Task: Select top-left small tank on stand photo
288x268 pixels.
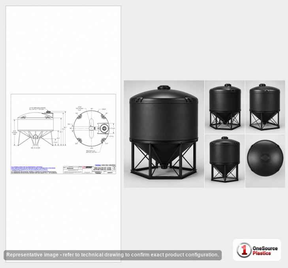Action: pyautogui.click(x=225, y=107)
